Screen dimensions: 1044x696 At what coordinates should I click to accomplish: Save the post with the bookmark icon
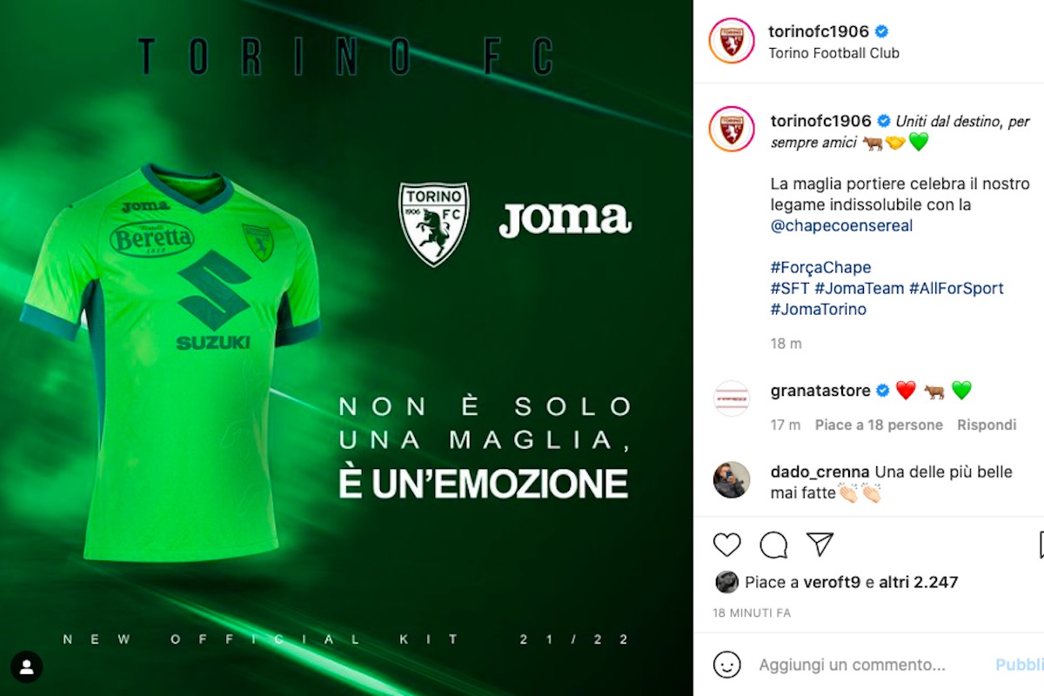coord(1041,545)
